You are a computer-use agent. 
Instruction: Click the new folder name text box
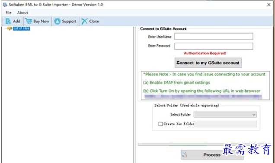coord(225,124)
